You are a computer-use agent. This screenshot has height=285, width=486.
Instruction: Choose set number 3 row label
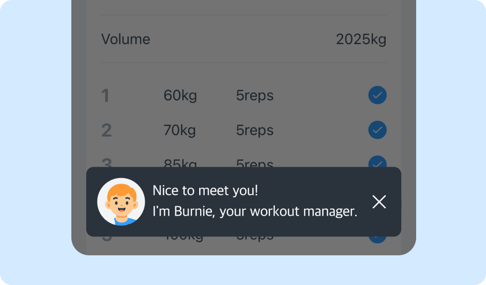[x=107, y=162]
